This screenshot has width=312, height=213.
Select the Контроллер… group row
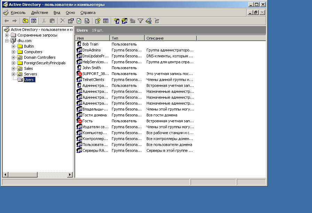tap(135, 139)
